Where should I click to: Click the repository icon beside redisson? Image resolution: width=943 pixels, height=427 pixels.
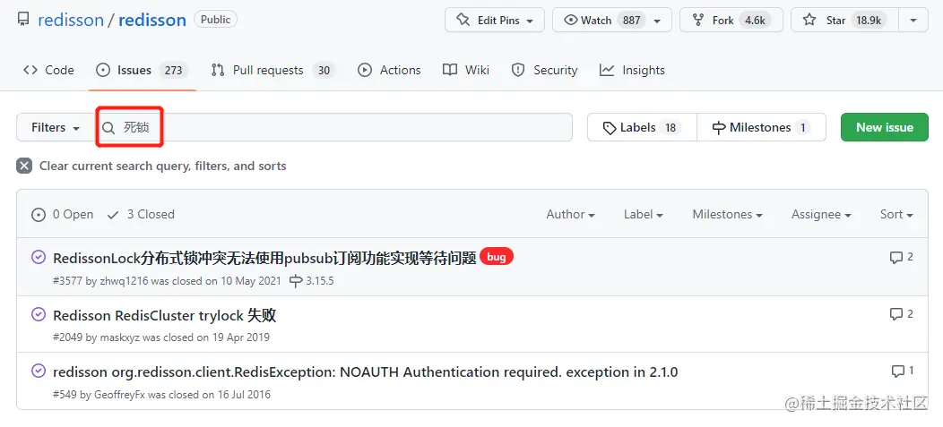23,20
